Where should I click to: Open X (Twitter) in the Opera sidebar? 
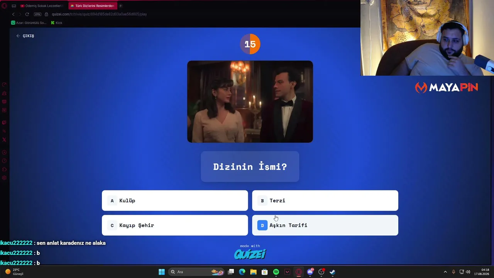point(4,140)
